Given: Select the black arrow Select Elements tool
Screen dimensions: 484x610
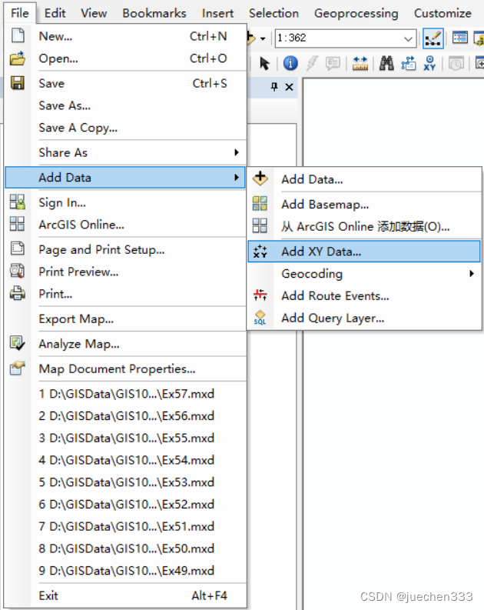Looking at the screenshot, I should [265, 63].
